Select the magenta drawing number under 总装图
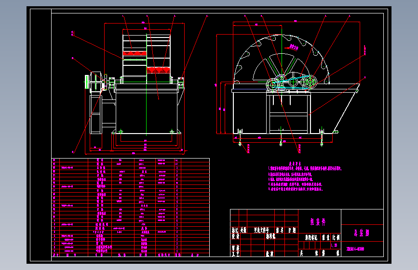The width and height of the screenshot is (418, 270). click(x=355, y=249)
